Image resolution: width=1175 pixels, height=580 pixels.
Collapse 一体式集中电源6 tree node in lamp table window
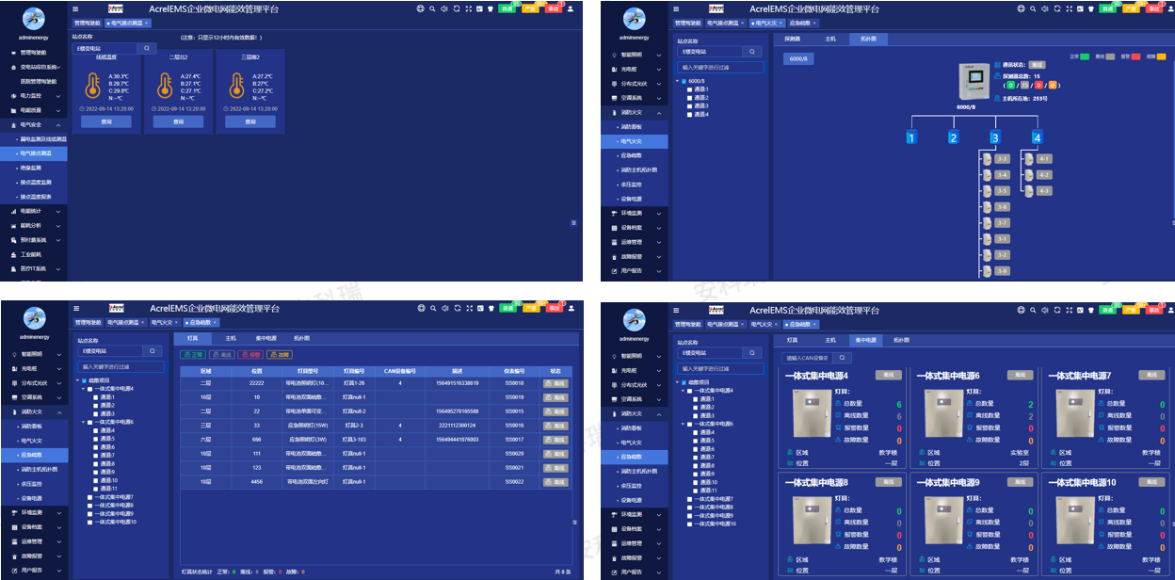point(81,422)
